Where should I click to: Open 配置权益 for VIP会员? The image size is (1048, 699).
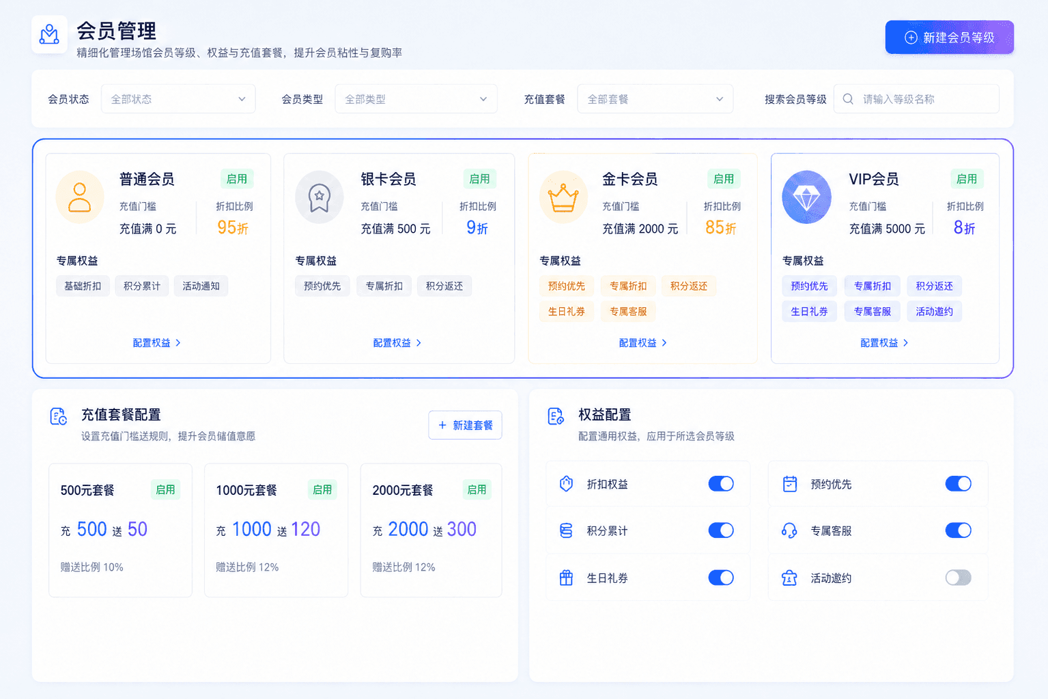[885, 343]
